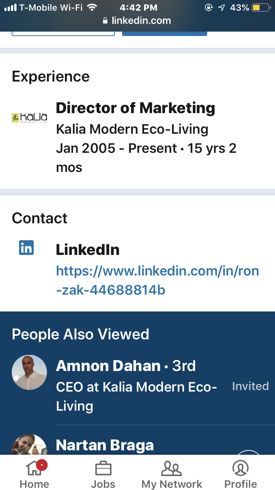Tap the linkedin.com address bar

click(x=137, y=21)
